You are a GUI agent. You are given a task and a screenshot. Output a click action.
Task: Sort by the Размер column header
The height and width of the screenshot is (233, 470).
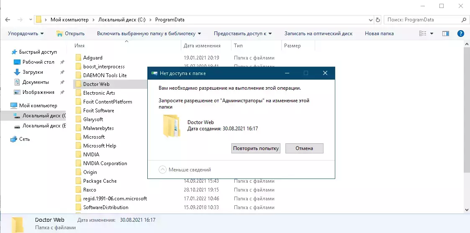[x=292, y=46]
